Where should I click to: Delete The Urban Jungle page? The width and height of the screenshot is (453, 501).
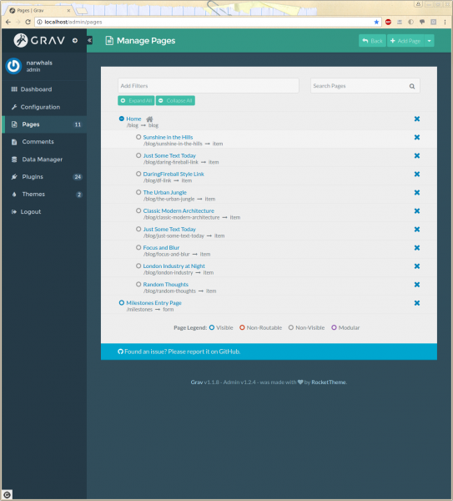click(x=417, y=193)
